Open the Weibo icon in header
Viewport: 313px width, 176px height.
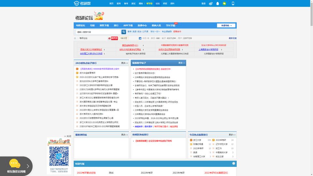[211, 3]
